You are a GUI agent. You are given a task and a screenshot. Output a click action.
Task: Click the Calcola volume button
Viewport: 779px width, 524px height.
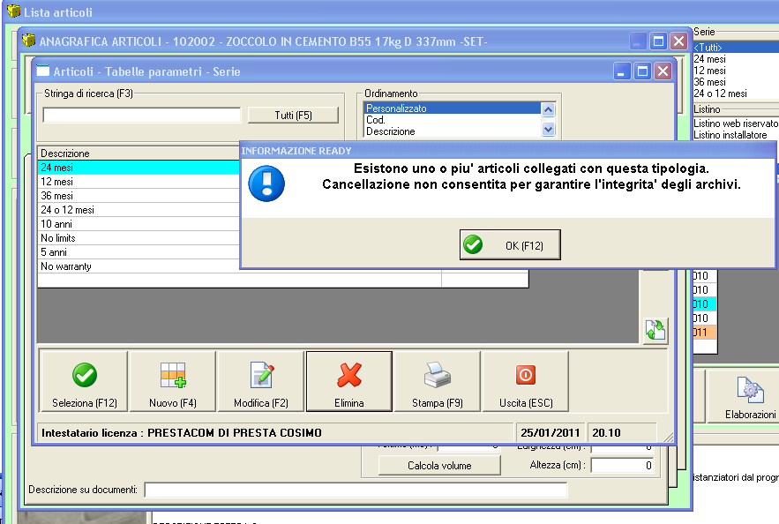click(439, 466)
